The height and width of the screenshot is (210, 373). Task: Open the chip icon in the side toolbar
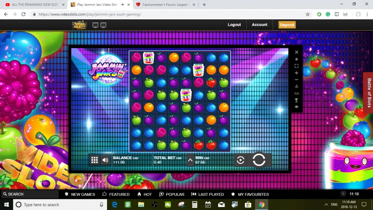[x=297, y=87]
